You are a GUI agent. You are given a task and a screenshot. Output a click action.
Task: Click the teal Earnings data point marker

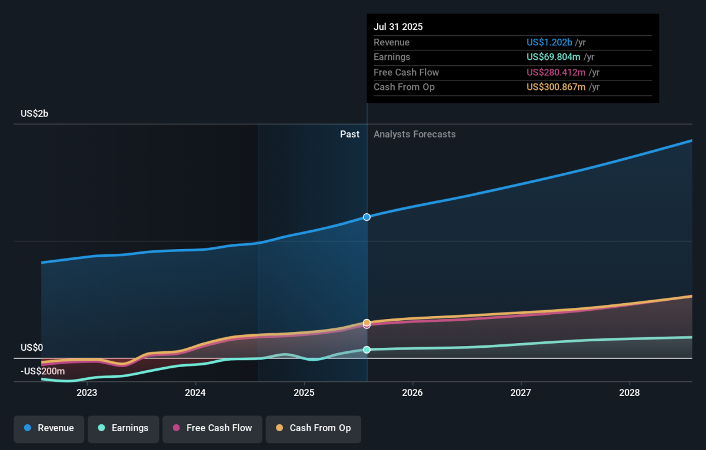(367, 350)
